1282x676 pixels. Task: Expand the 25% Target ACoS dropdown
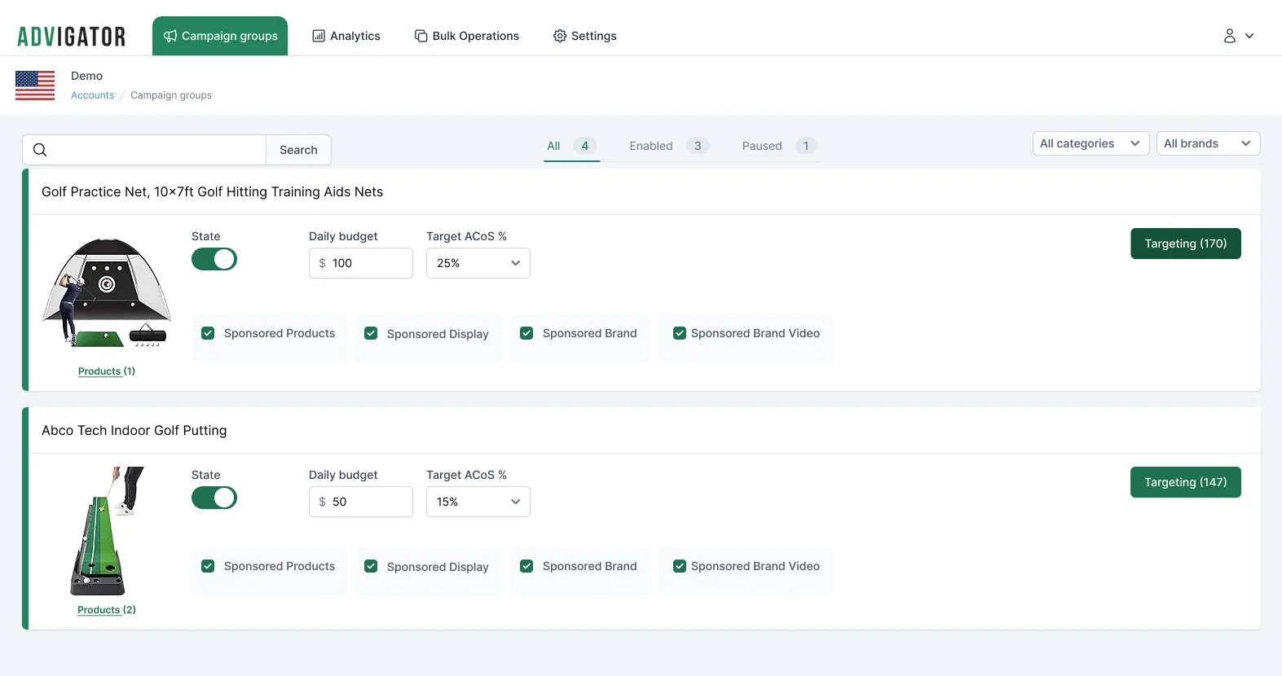point(478,263)
